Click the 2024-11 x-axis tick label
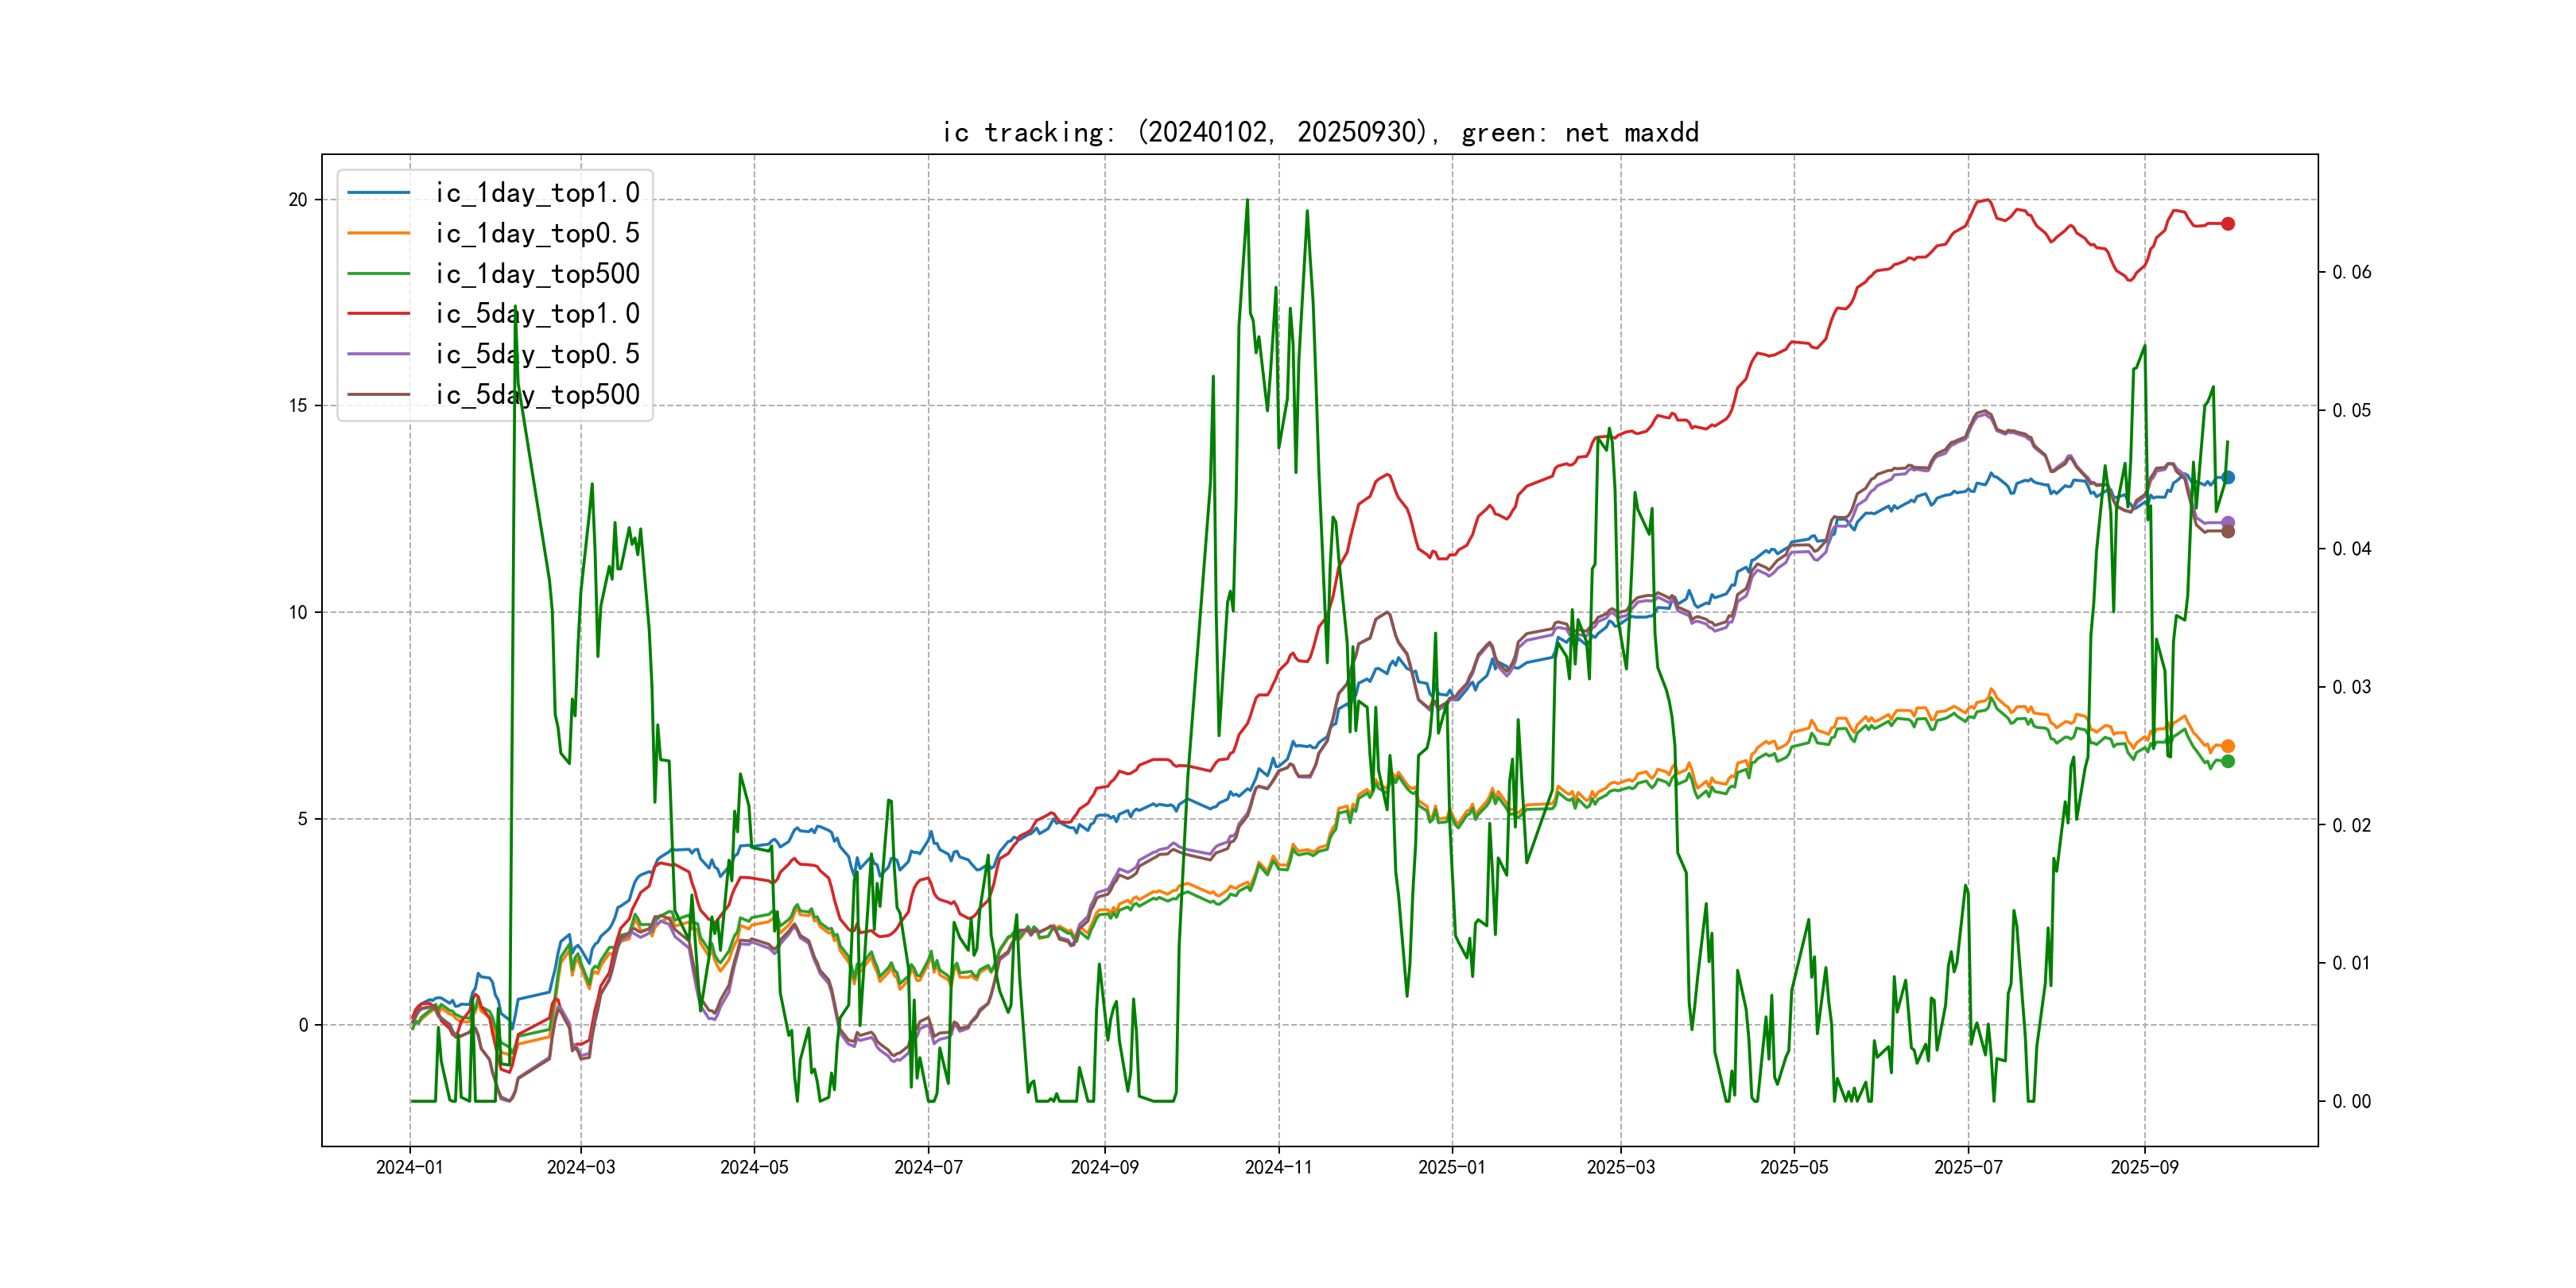The width and height of the screenshot is (2576, 1288). tap(1278, 1167)
